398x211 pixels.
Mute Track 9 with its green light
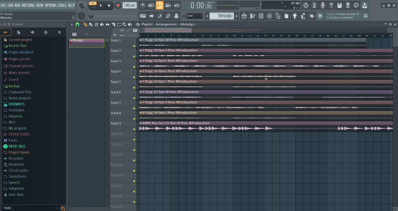[x=134, y=129]
